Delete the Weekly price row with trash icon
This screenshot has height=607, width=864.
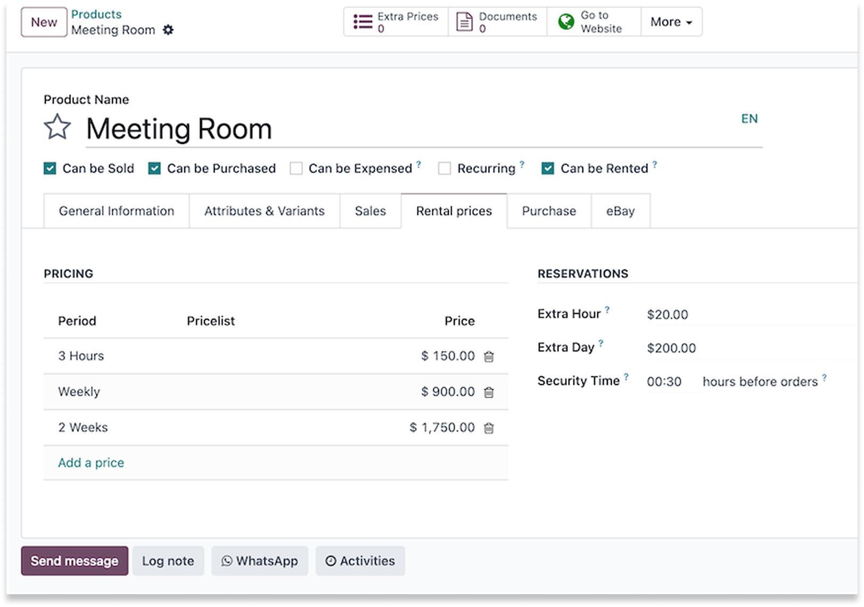[x=489, y=392]
